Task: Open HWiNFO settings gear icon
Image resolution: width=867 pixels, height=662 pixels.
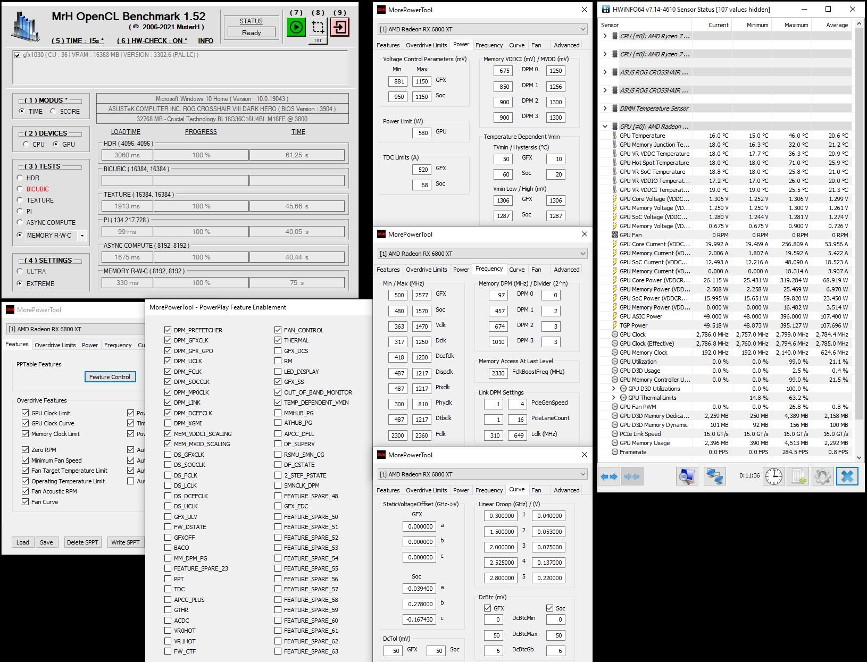Action: (x=822, y=476)
